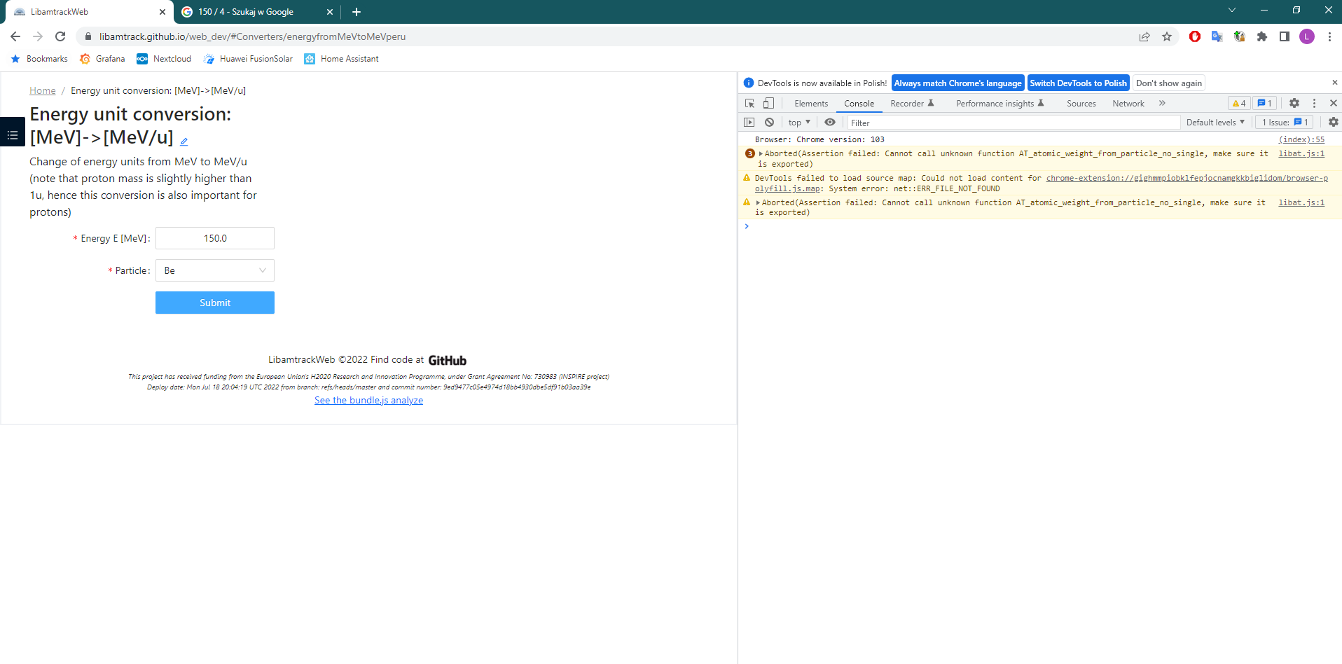The height and width of the screenshot is (664, 1342).
Task: Switch to the Network tab in DevTools
Action: pos(1128,103)
